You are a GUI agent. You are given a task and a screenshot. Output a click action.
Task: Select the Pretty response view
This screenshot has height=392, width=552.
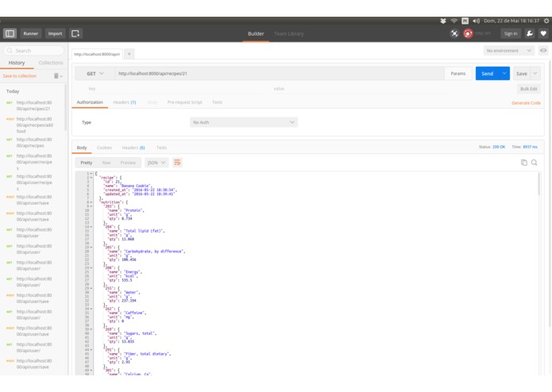[87, 163]
